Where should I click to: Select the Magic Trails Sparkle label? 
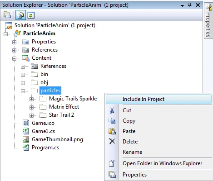click(x=73, y=99)
